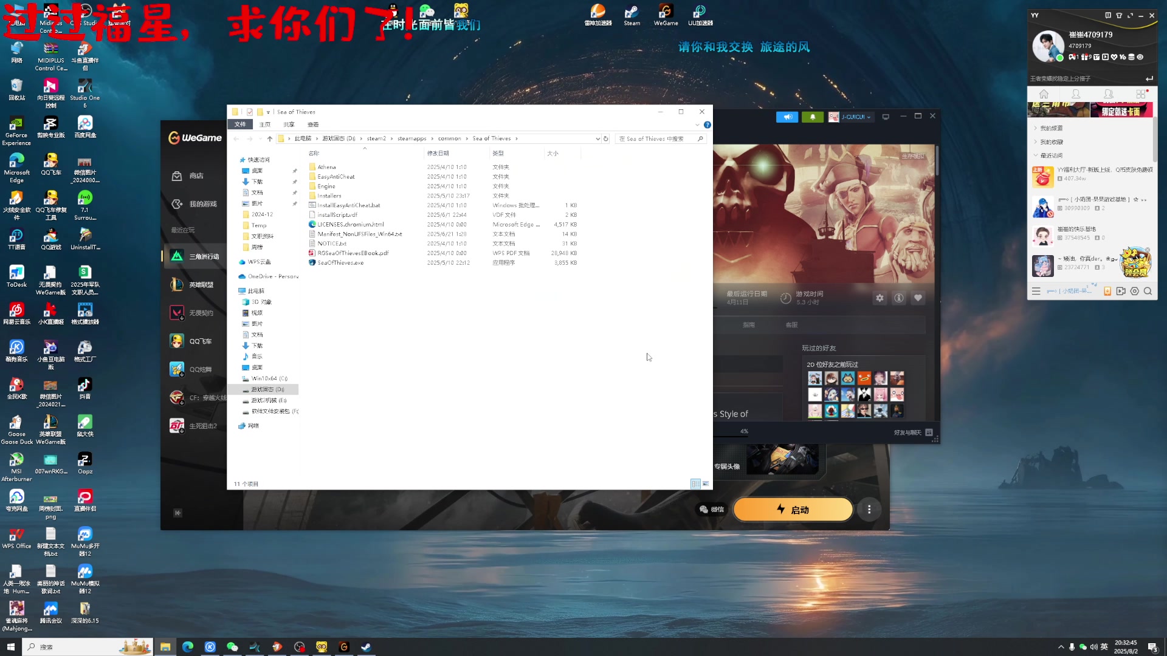Image resolution: width=1167 pixels, height=656 pixels.
Task: Click YY skin shirt icon in title bar
Action: 1119,16
